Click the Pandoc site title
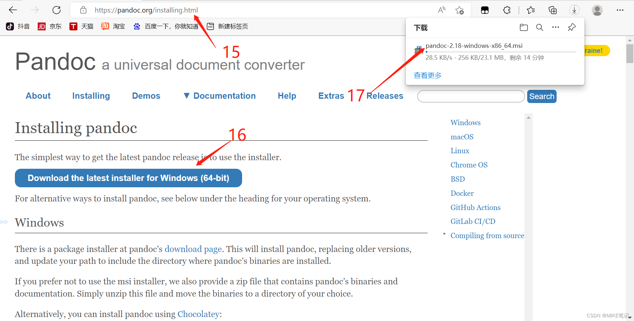Image resolution: width=634 pixels, height=321 pixels. [55, 61]
